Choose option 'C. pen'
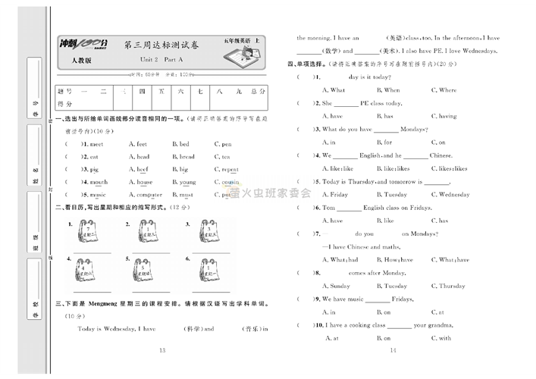This screenshot has width=536, height=379. coord(223,144)
